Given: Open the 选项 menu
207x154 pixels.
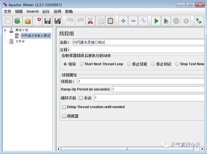Looking at the screenshot, I should tap(58, 11).
